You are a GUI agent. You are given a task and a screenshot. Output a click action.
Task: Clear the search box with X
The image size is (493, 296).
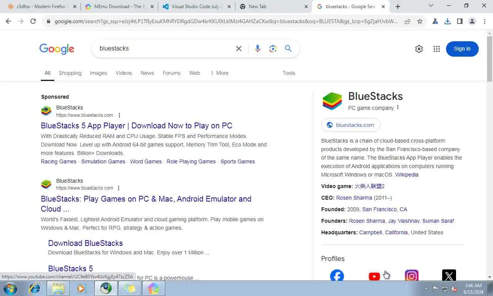(x=239, y=49)
